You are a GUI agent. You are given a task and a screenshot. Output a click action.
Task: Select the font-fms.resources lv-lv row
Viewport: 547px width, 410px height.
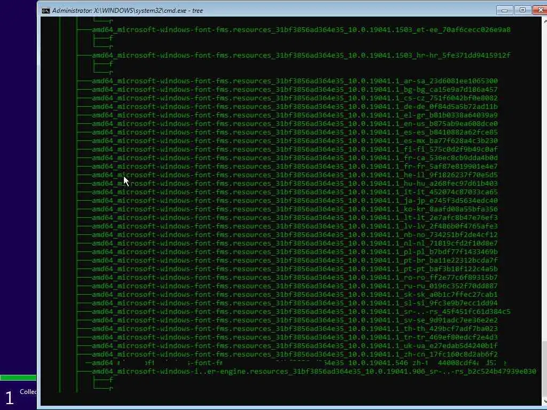(295, 226)
